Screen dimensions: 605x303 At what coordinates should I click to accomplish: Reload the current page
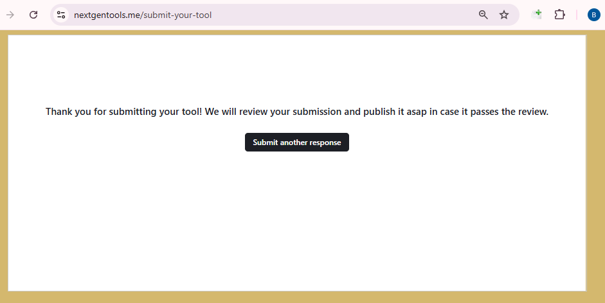pyautogui.click(x=33, y=15)
